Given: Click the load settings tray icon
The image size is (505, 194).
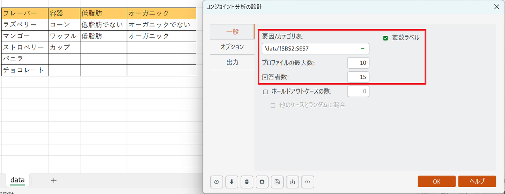Looking at the screenshot, I should (x=292, y=182).
